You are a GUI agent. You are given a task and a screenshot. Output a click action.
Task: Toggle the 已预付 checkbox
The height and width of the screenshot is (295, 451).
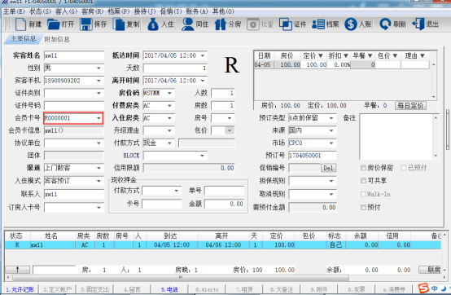(404, 168)
